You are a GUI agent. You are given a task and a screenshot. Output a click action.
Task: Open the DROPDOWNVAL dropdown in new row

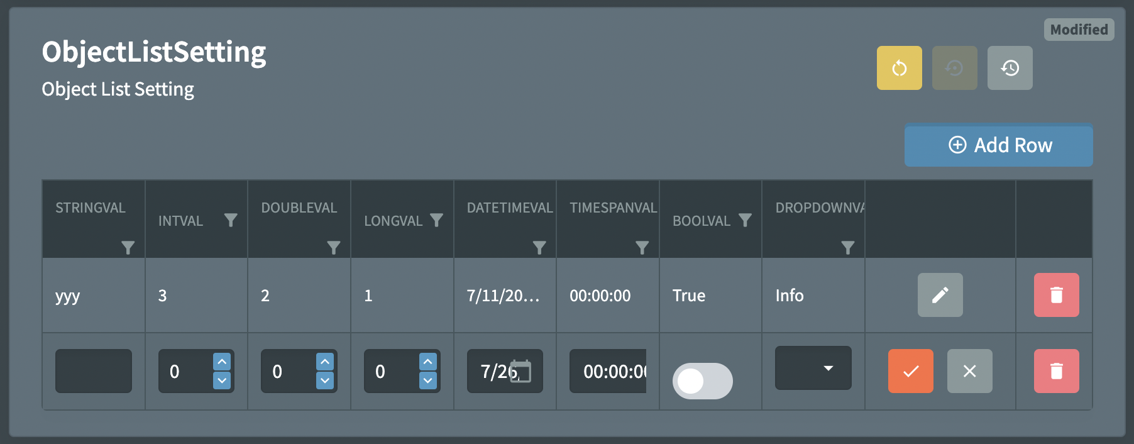(813, 368)
